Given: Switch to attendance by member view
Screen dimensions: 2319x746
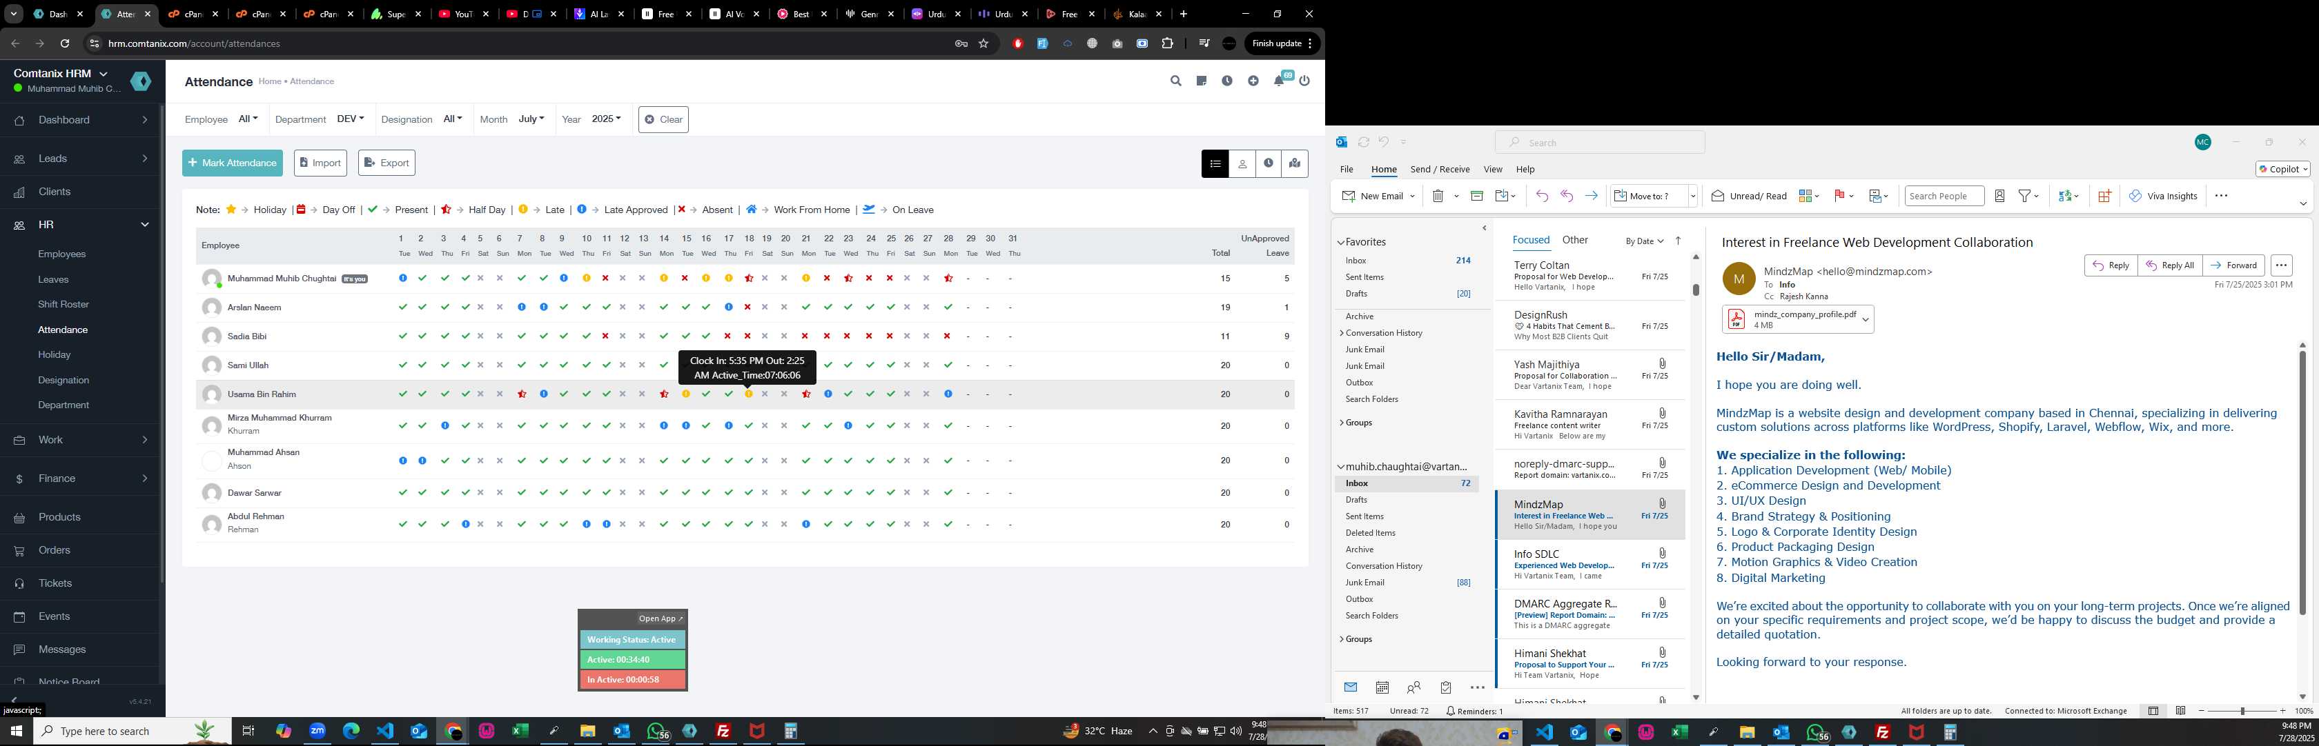Looking at the screenshot, I should coord(1242,163).
